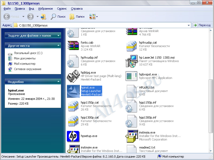Click the hp9xusbp.cat file name
214x160 pixels.
click(148, 43)
